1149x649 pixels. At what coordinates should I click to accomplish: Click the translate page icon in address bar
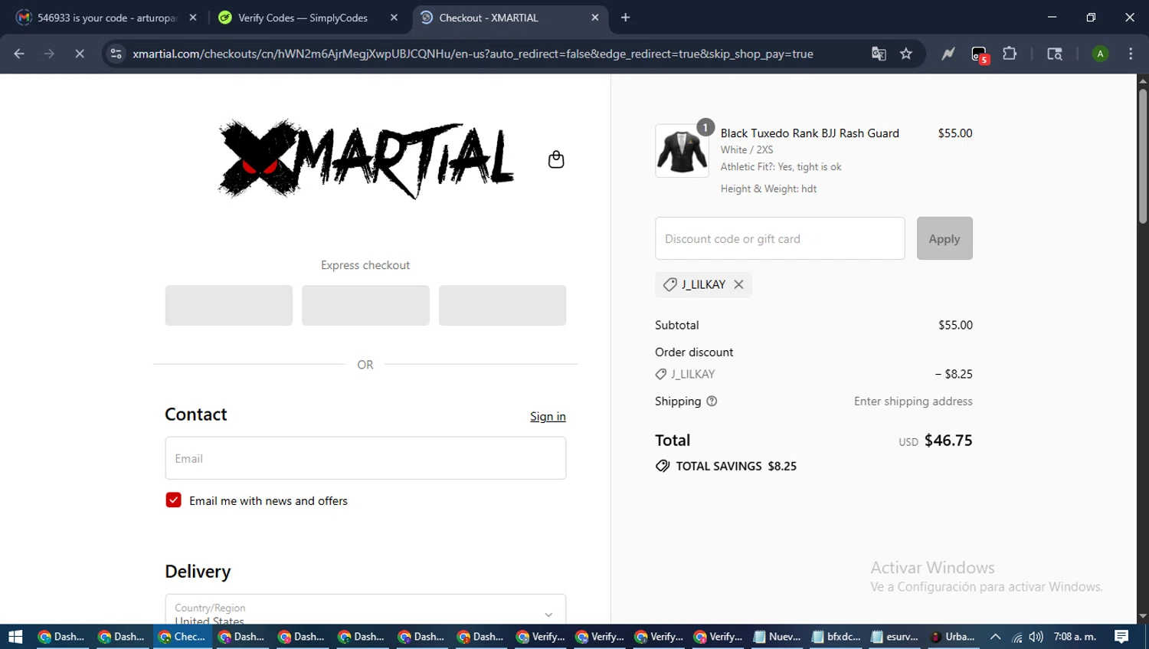pyautogui.click(x=879, y=54)
